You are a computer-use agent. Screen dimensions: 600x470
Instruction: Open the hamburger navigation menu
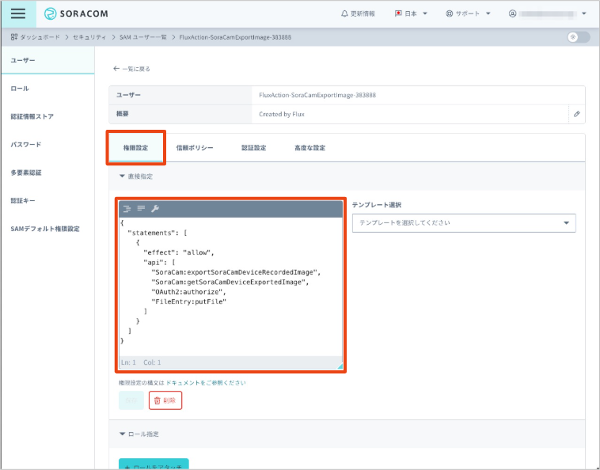click(17, 13)
